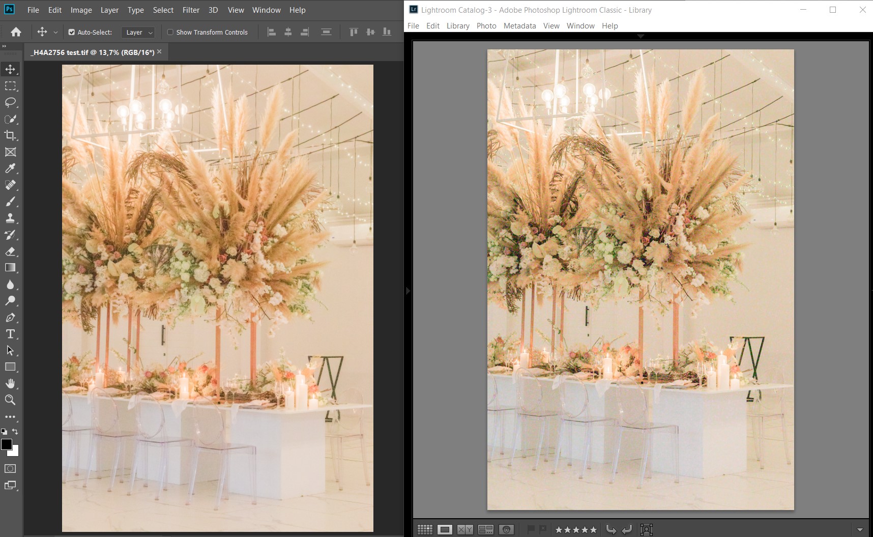Align right edges in options bar

pyautogui.click(x=304, y=32)
